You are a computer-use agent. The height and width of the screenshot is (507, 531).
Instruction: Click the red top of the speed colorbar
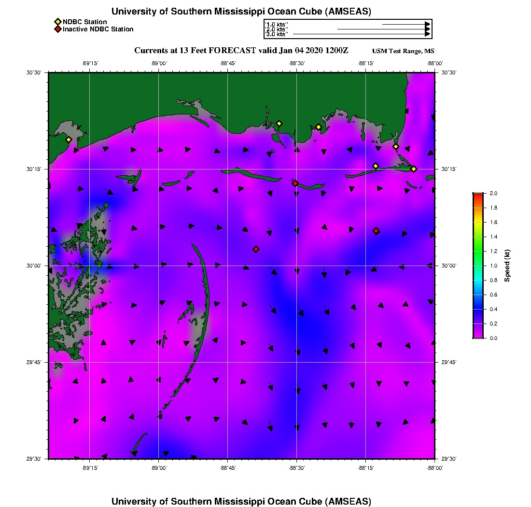coord(478,195)
